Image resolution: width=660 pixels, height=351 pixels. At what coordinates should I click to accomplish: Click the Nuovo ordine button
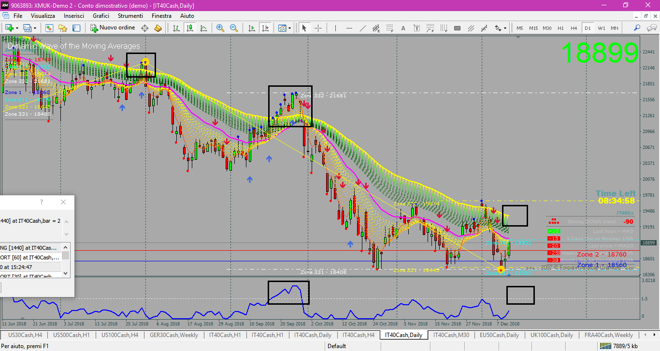click(113, 28)
